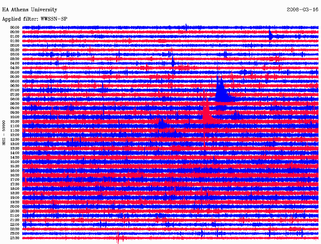Image resolution: width=321 pixels, height=244 pixels.
Task: Select the 15:30 time label
Action: coord(15,166)
